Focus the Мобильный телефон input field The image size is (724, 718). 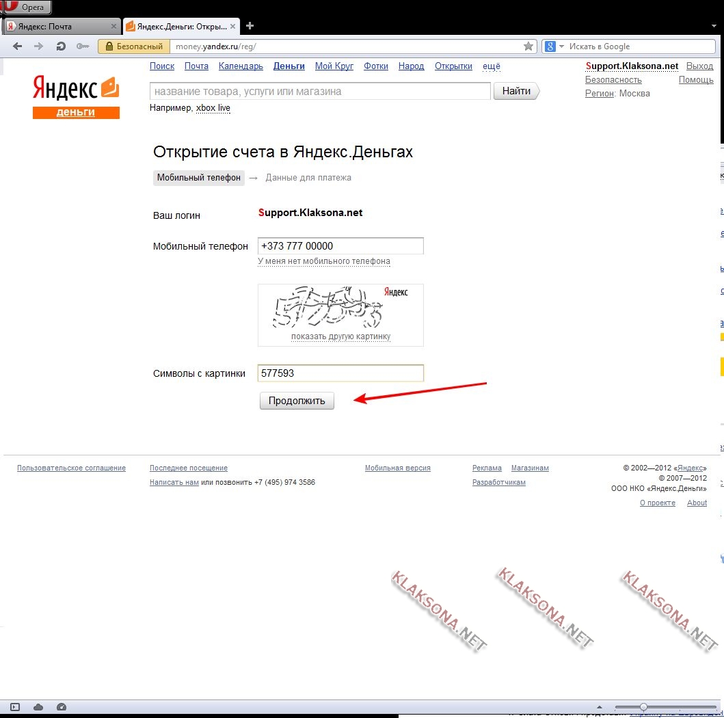(340, 245)
